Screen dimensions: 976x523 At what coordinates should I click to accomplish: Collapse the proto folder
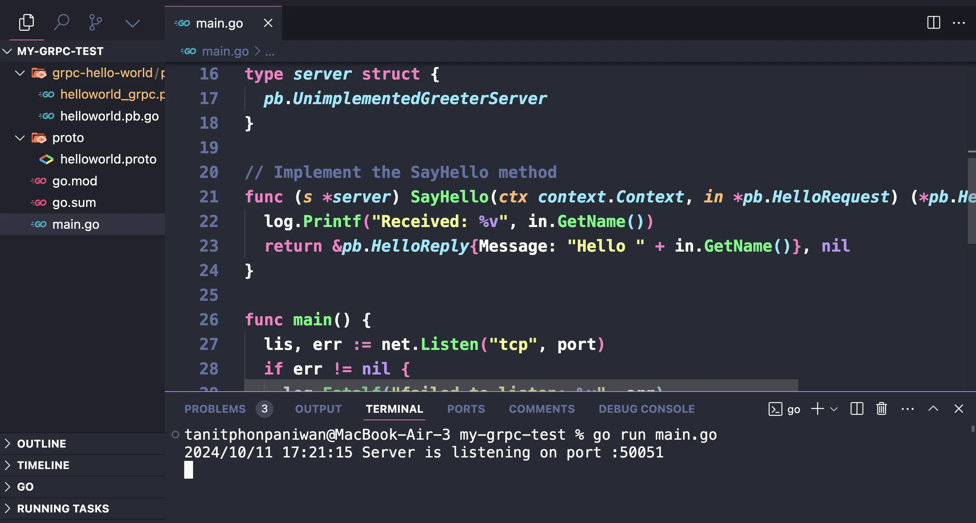coord(20,138)
